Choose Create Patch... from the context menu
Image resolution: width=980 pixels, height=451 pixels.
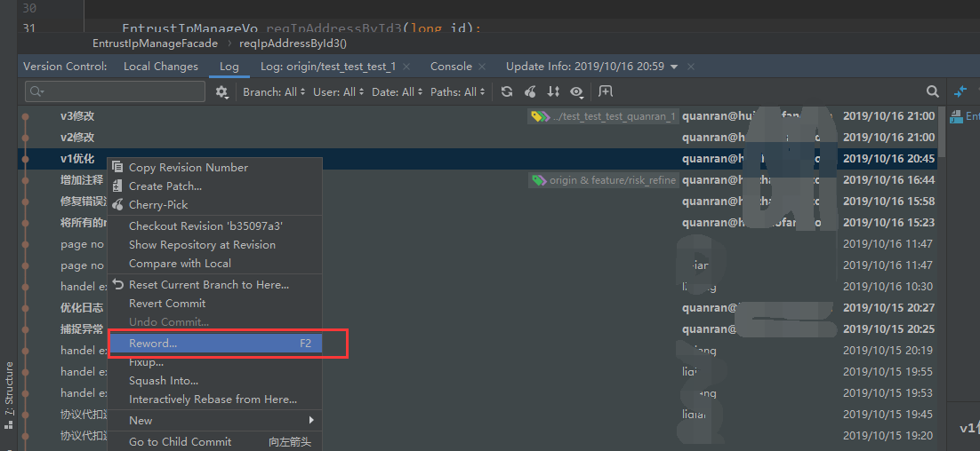(x=215, y=186)
